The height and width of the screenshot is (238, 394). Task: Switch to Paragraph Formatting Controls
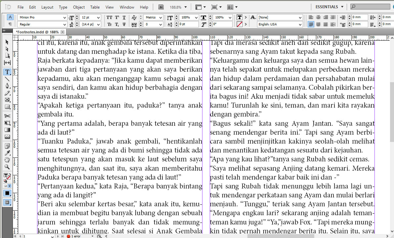click(10, 24)
